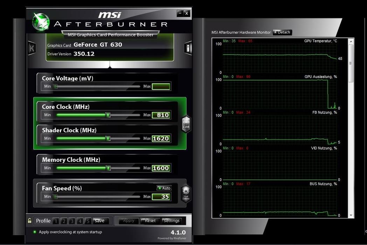Click the Core Voltage value field

(161, 86)
